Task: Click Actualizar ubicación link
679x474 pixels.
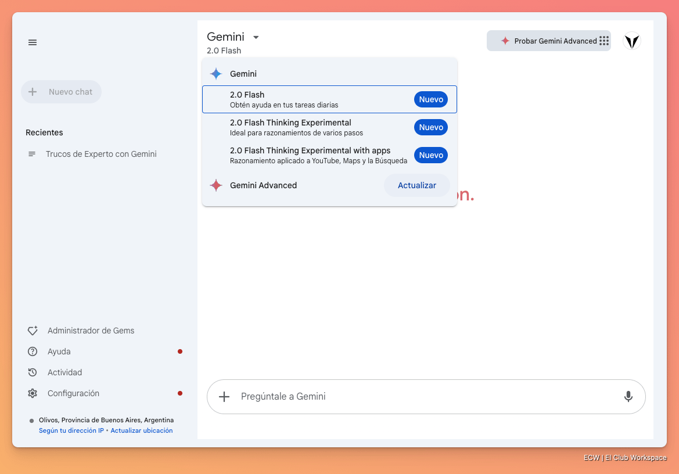Action: pos(142,430)
